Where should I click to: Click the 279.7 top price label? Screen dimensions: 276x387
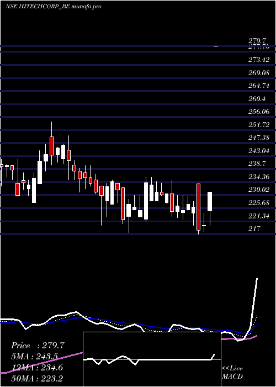[257, 41]
